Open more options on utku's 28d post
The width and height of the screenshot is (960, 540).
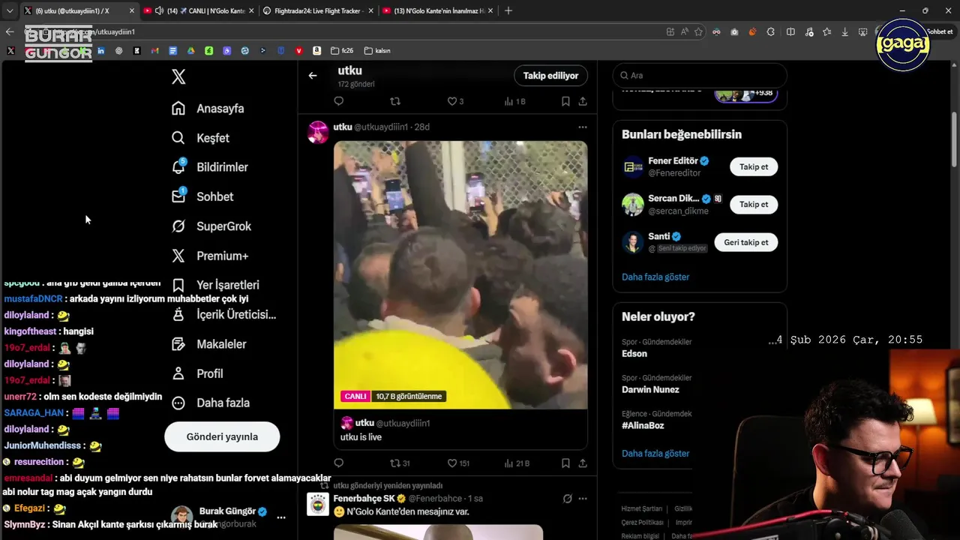(583, 127)
